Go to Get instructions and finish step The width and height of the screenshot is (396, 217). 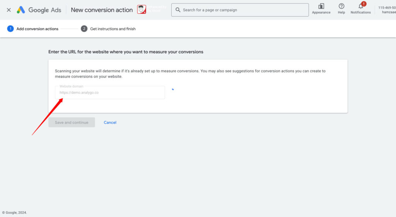tap(113, 29)
